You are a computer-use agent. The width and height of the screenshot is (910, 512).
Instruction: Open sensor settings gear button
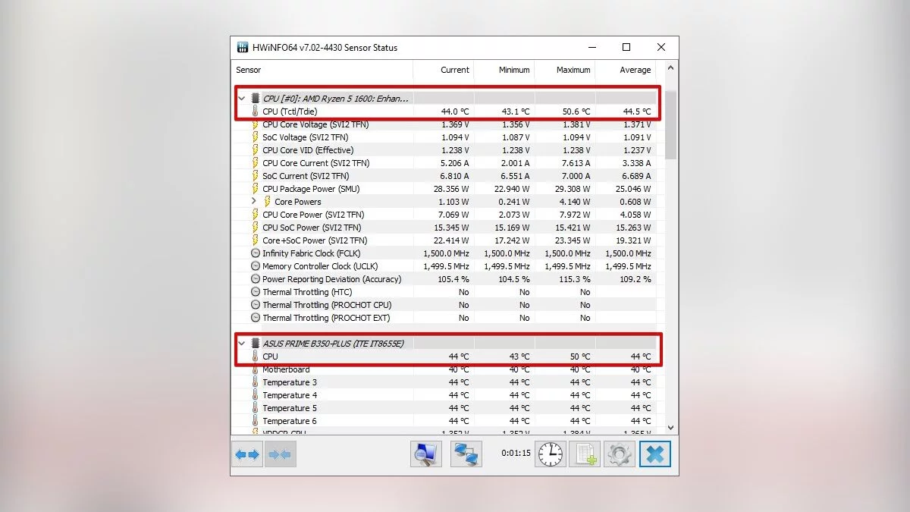pos(620,454)
